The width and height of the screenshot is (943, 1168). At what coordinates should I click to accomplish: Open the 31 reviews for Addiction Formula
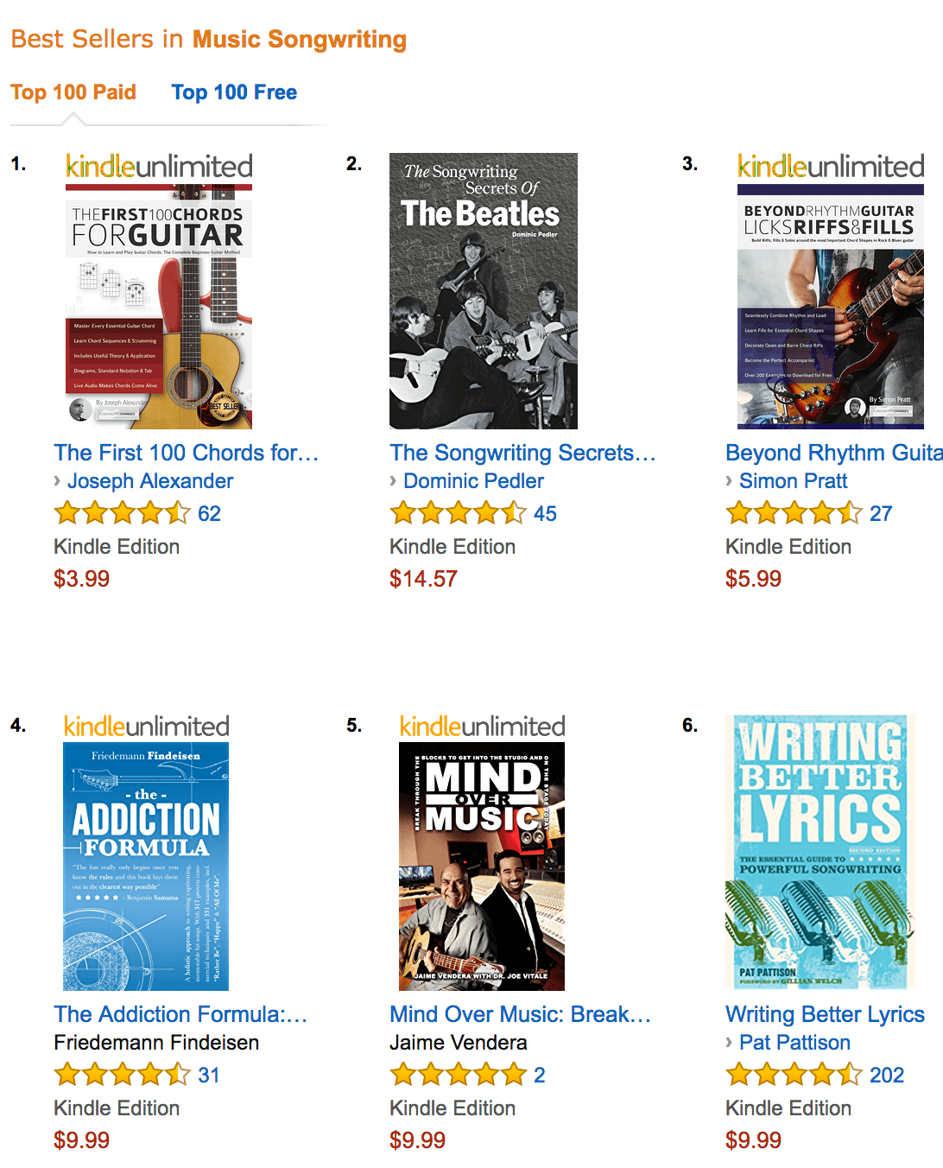pyautogui.click(x=209, y=1076)
